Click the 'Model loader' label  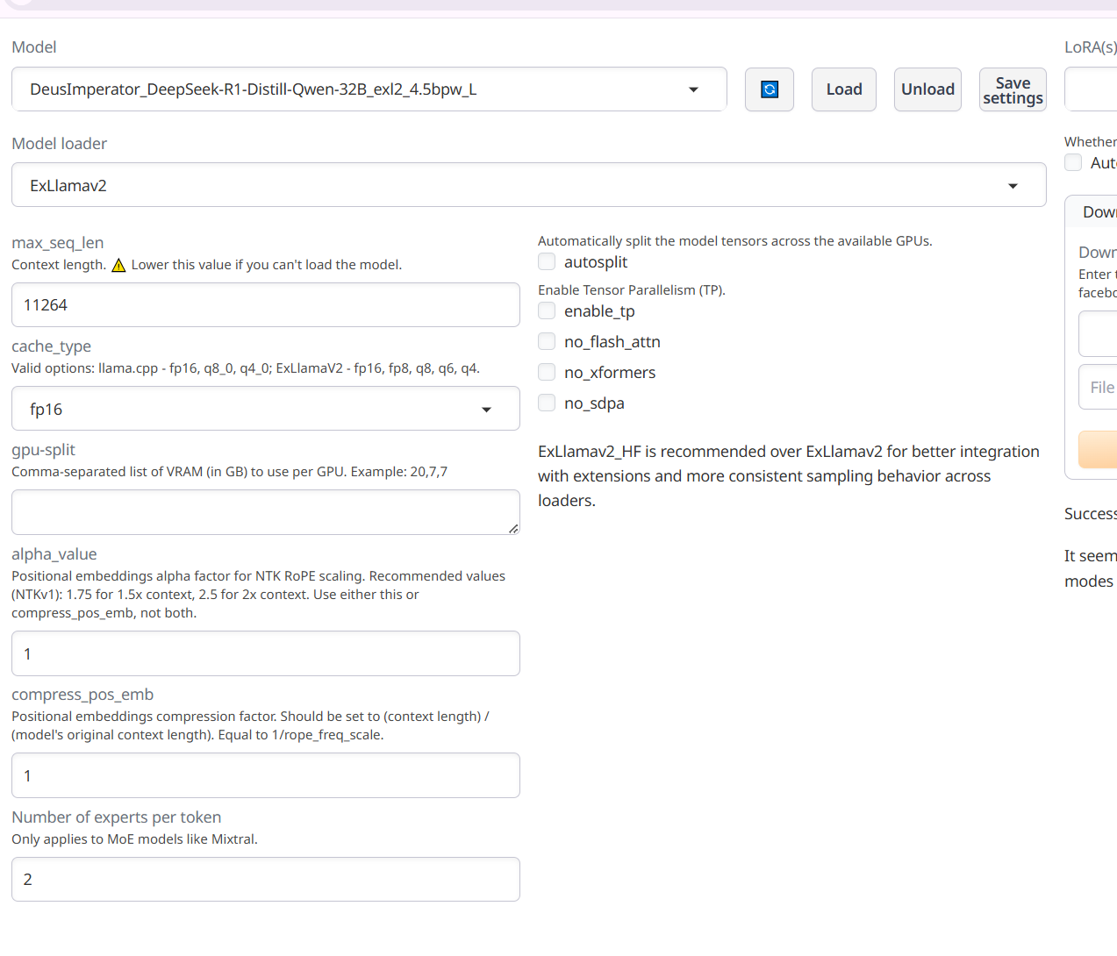[x=60, y=144]
